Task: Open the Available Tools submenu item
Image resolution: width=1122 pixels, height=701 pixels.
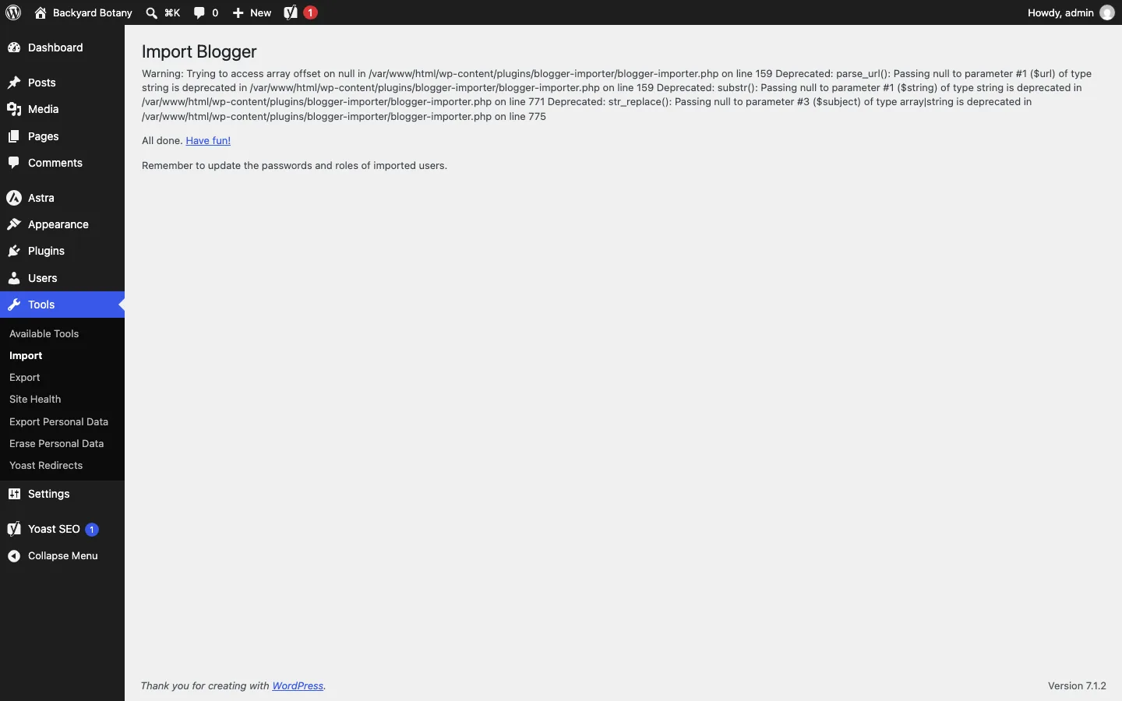Action: (44, 334)
